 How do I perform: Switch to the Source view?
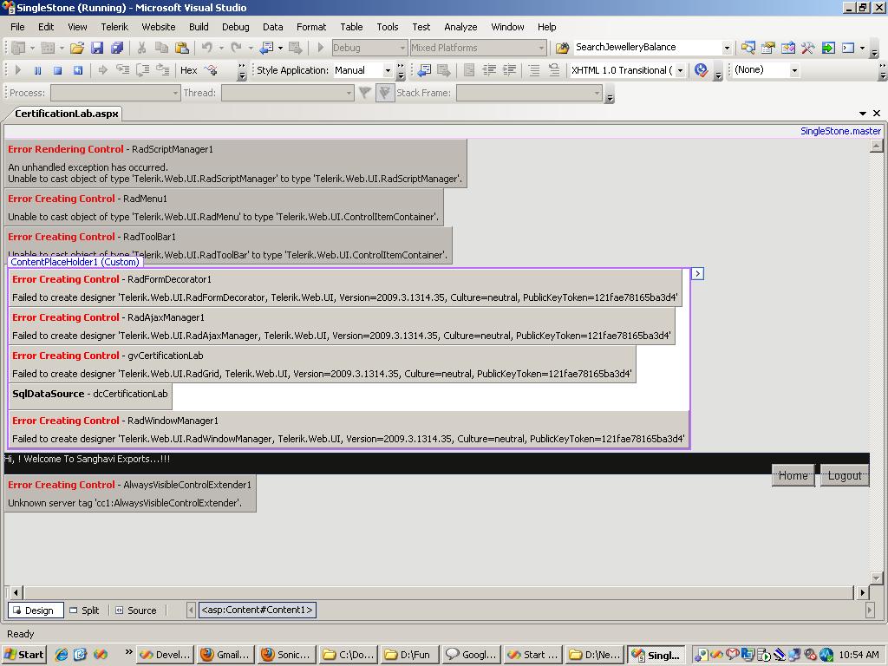[x=135, y=610]
